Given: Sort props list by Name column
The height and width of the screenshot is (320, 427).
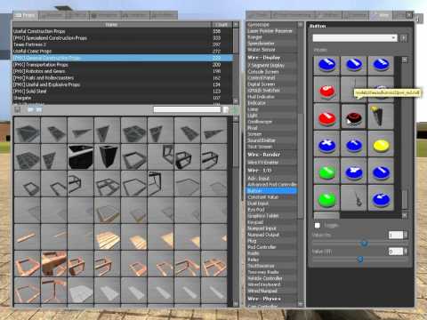Looking at the screenshot, I should tap(111, 25).
